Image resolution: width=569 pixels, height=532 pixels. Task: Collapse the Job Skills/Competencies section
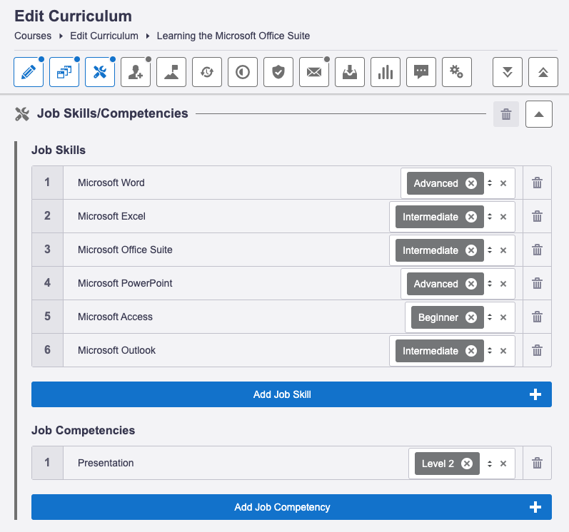539,114
